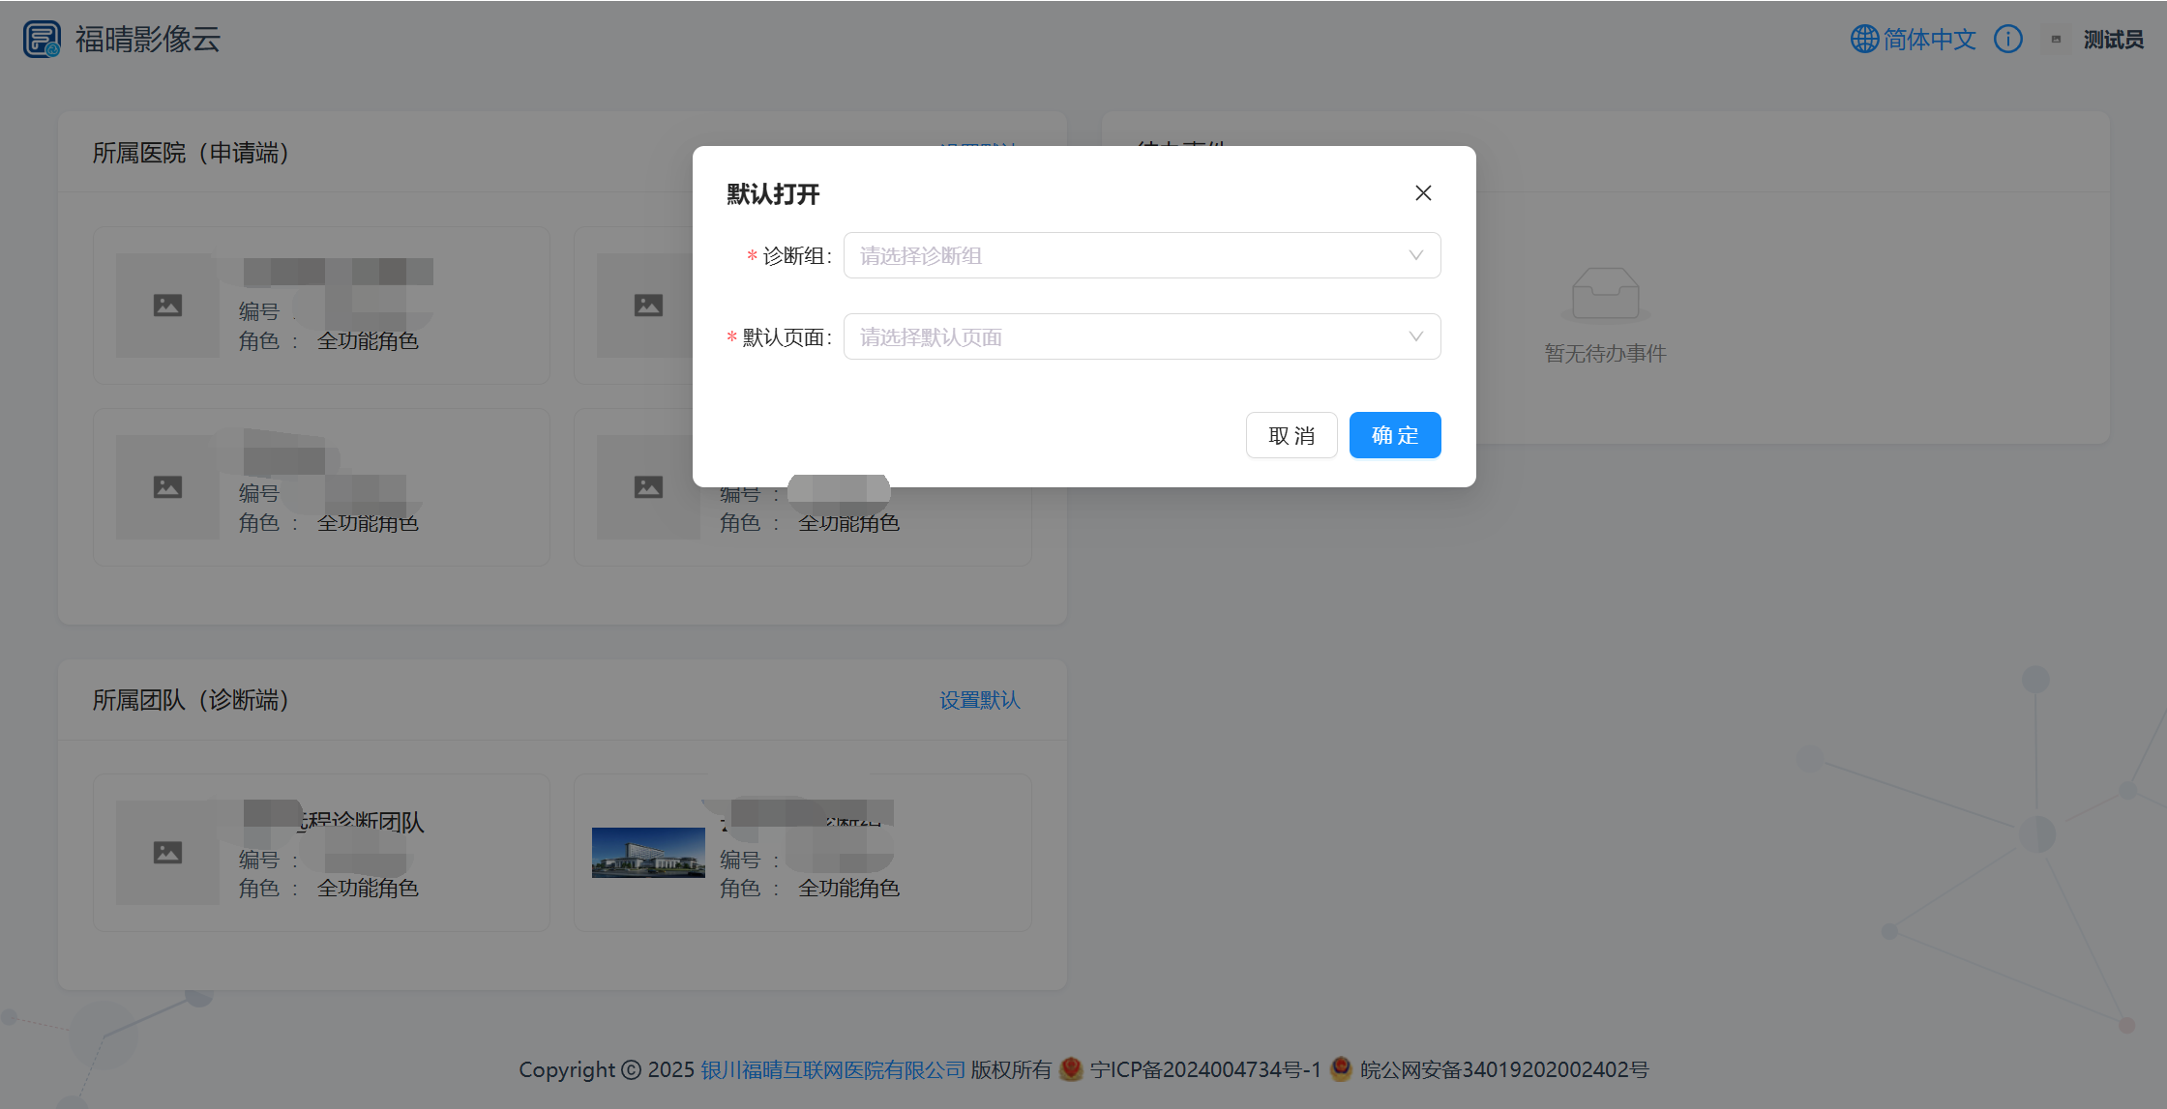The image size is (2167, 1109).
Task: Open the circular info icon in the header
Action: pos(2008,38)
